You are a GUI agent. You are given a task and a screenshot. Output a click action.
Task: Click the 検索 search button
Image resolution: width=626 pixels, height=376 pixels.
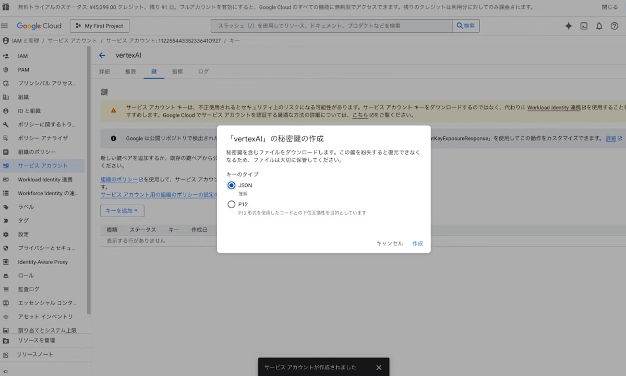tap(466, 26)
